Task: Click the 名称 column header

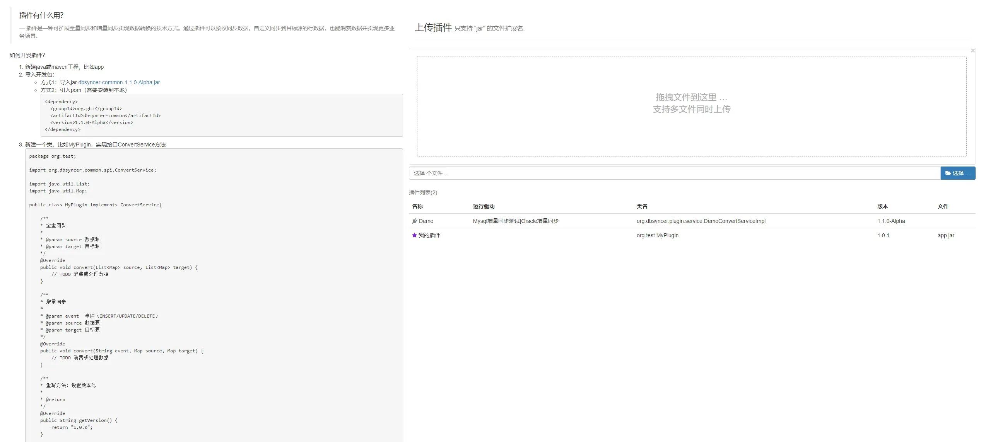Action: point(417,206)
